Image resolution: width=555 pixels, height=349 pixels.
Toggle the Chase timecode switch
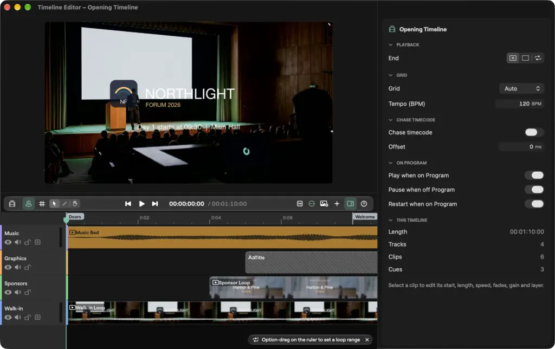point(534,132)
